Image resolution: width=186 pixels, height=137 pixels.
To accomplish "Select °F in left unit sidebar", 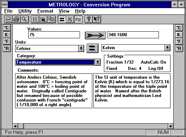I will click(7, 41).
